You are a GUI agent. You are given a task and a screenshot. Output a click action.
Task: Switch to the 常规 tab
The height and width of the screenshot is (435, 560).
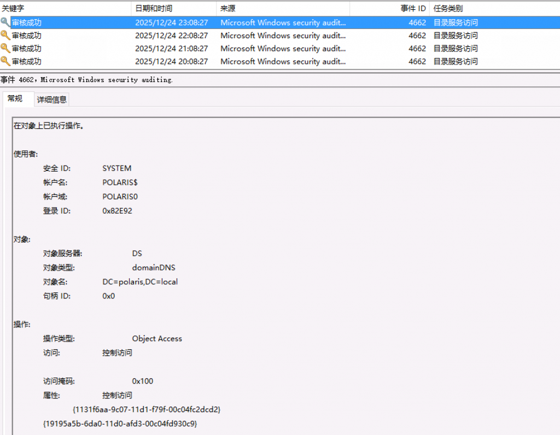click(x=15, y=99)
